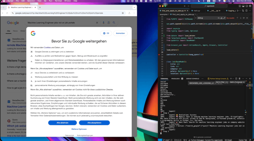Search by image with Google Lens

click(109, 23)
